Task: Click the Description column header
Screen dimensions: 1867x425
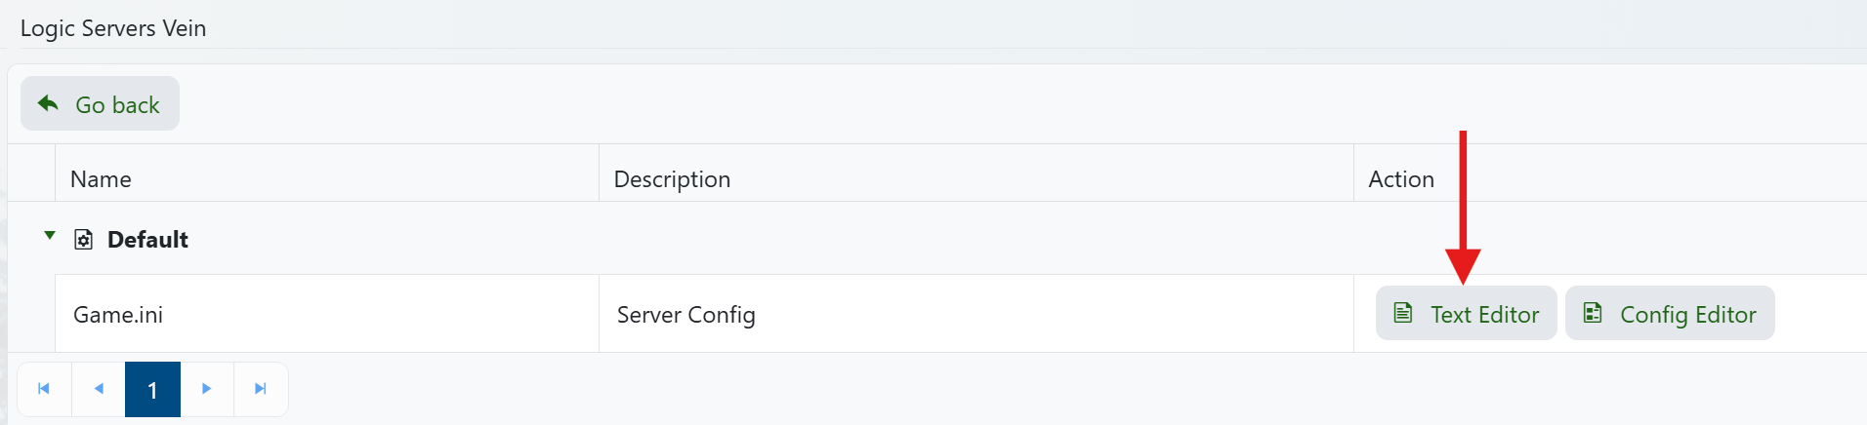Action: pyautogui.click(x=672, y=179)
